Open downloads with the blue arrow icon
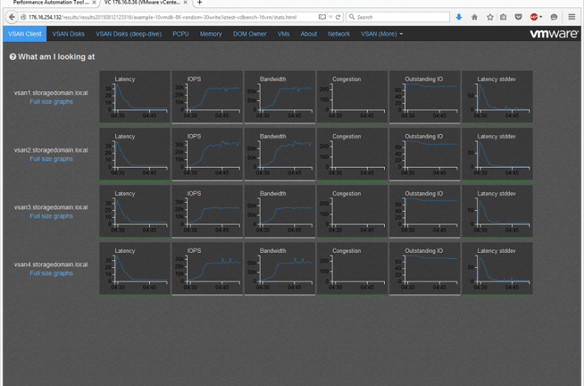Image resolution: width=584 pixels, height=386 pixels. 459,17
